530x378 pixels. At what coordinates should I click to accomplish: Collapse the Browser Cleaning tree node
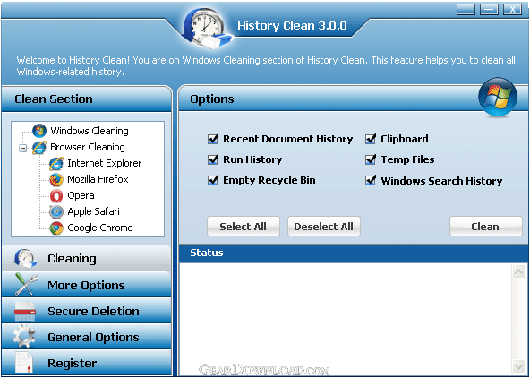pyautogui.click(x=23, y=148)
